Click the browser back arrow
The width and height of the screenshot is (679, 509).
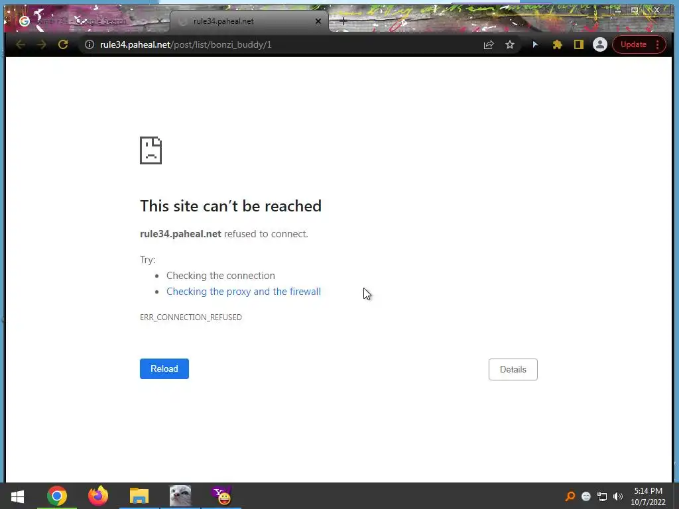pos(21,44)
